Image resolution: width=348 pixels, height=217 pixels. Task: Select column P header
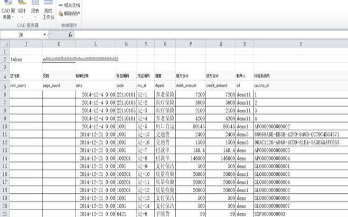click(x=190, y=44)
